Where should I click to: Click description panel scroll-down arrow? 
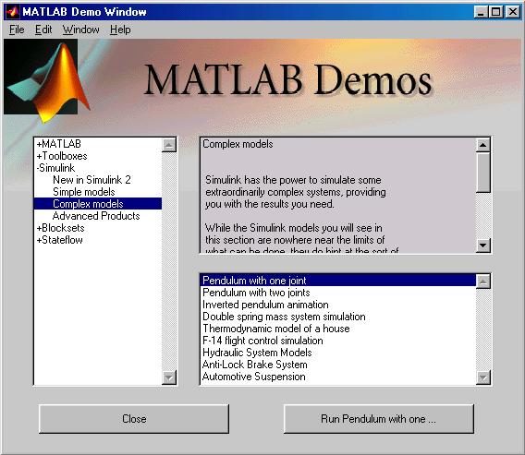(482, 245)
